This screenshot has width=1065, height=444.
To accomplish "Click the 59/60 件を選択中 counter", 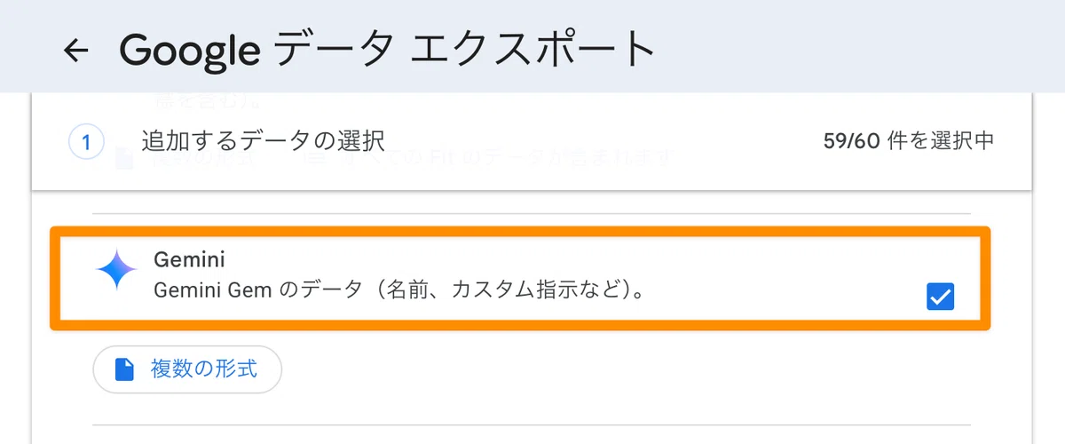I will 908,141.
